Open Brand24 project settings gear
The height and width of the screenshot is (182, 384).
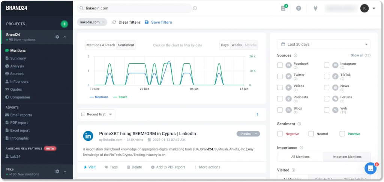(57, 37)
